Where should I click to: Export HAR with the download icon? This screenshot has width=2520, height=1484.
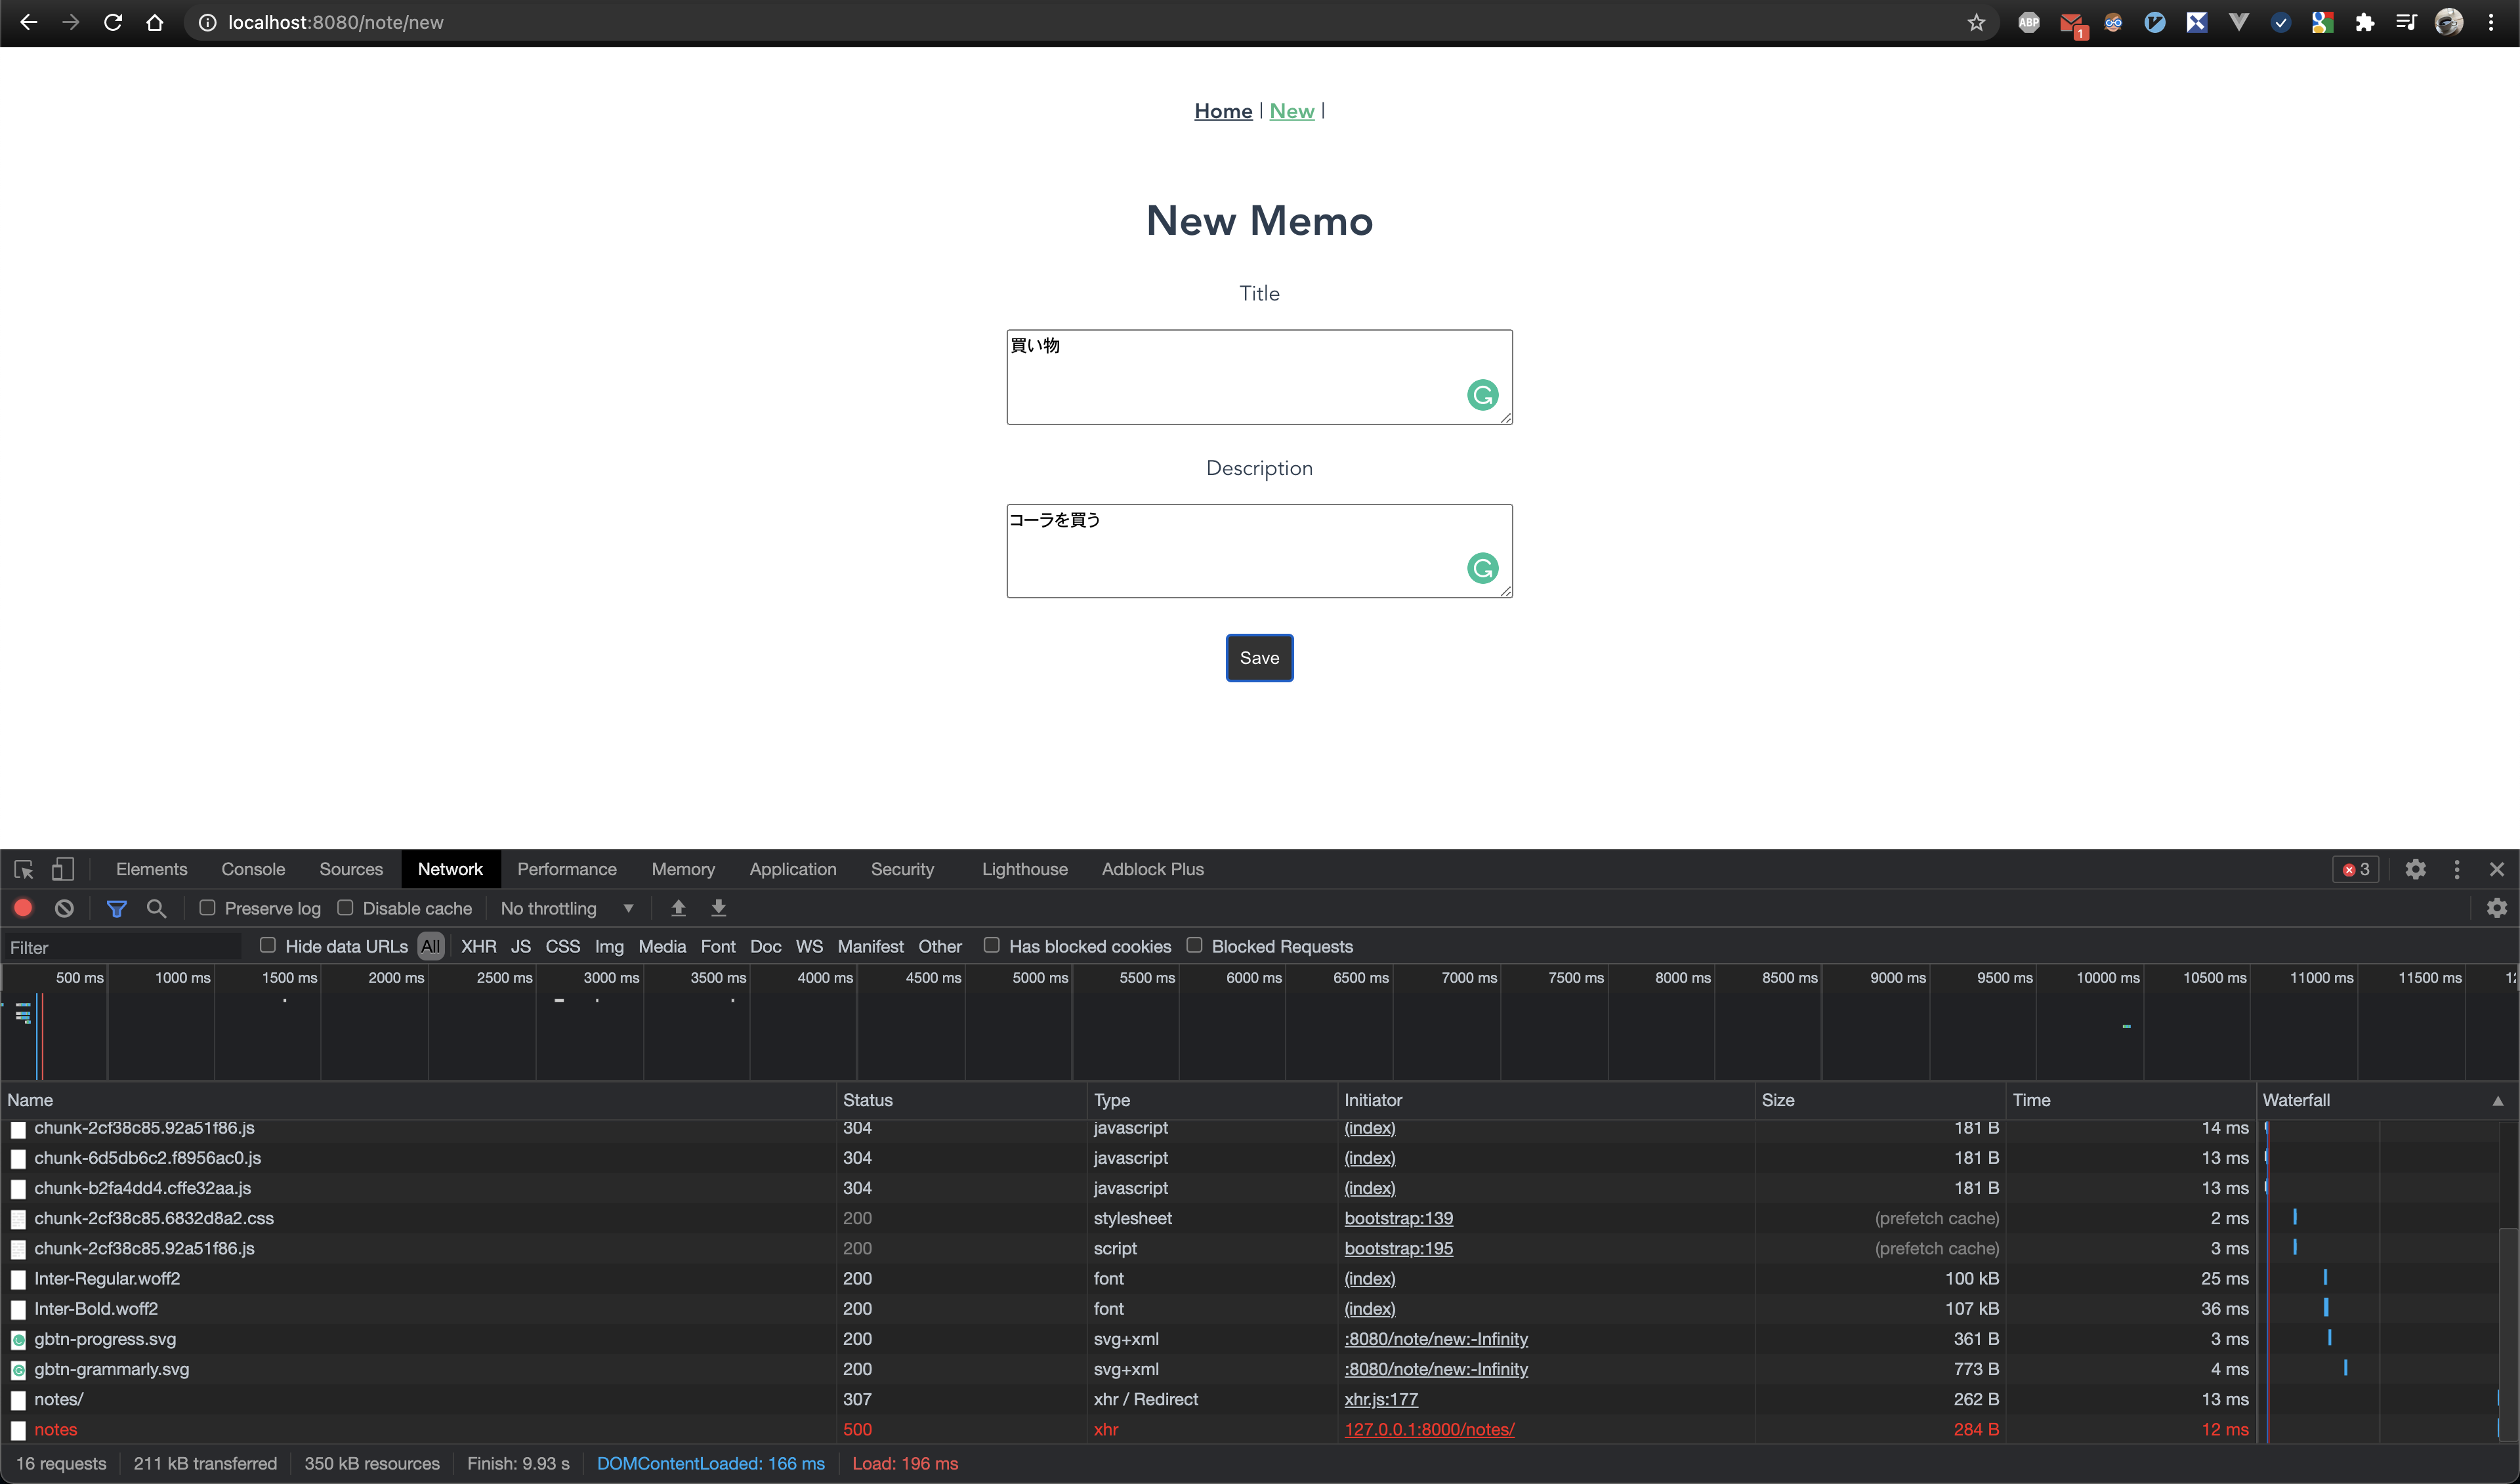[719, 907]
